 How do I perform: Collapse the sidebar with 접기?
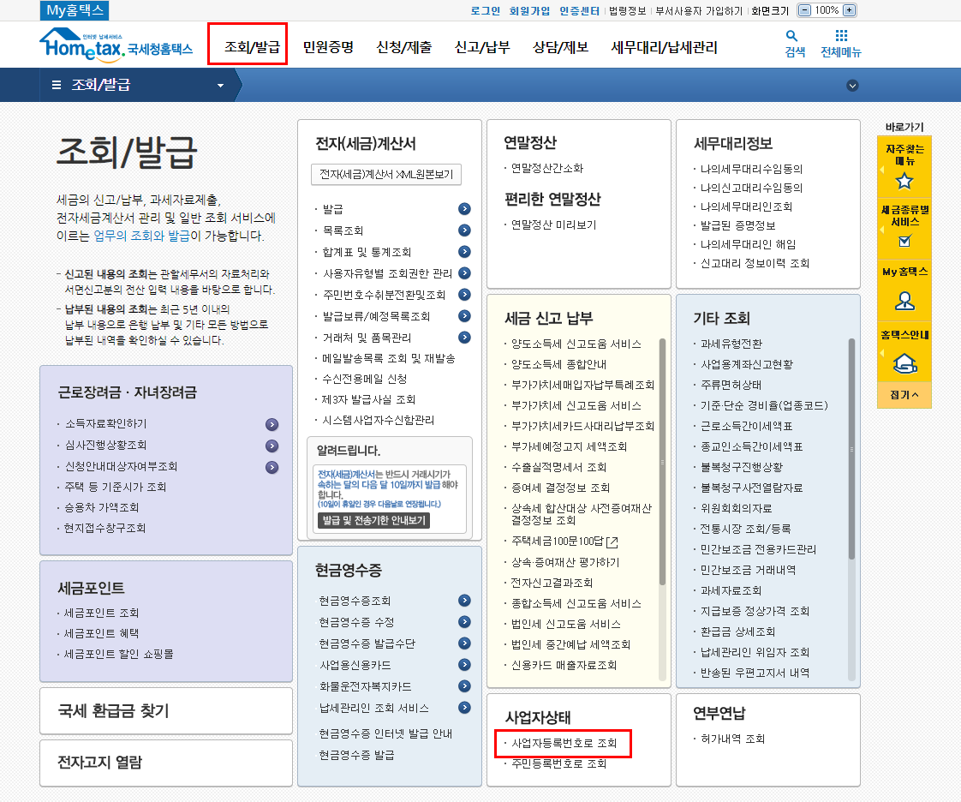coord(904,395)
